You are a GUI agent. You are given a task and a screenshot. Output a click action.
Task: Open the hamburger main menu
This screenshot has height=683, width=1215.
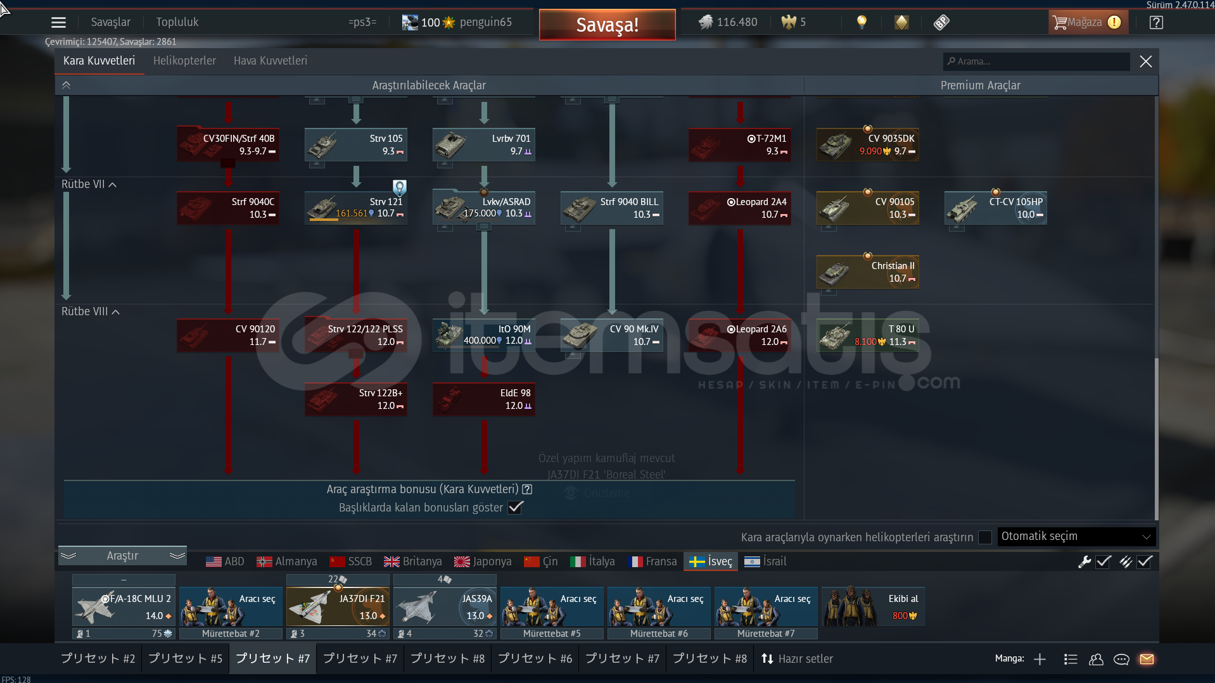pos(58,23)
